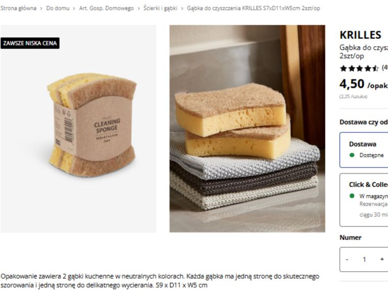Decrease quantity with the minus button
The width and height of the screenshot is (388, 291).
pos(347,259)
